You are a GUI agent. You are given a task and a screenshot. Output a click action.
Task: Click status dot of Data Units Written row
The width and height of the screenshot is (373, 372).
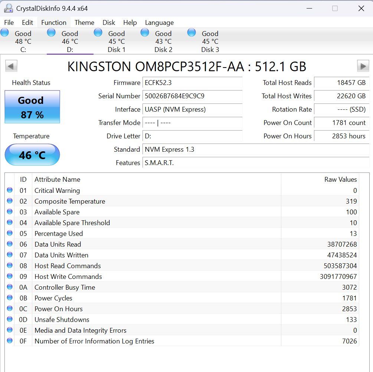[10, 254]
